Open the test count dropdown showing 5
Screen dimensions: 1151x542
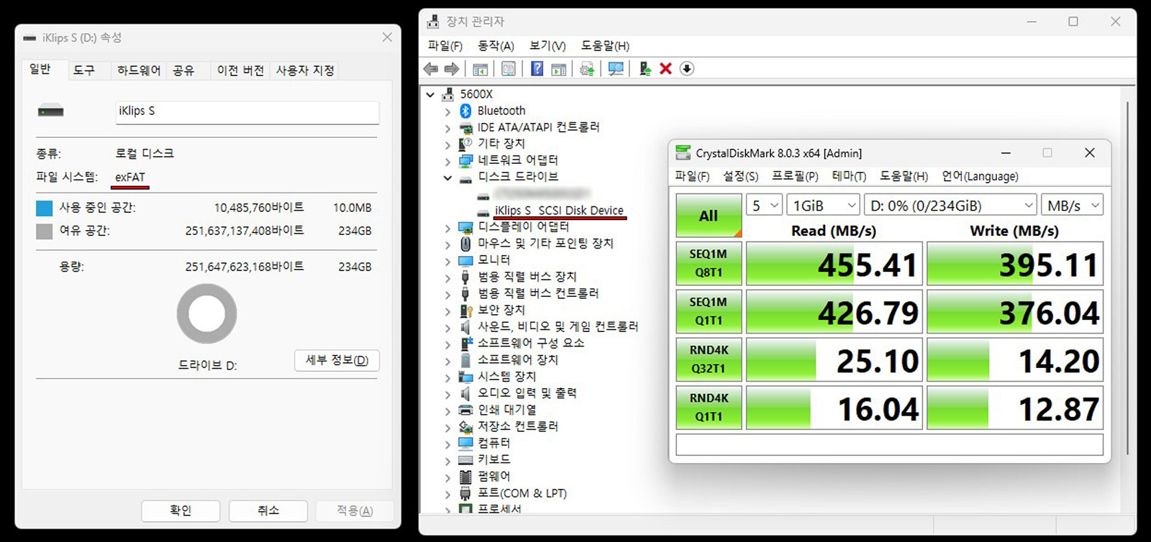click(x=764, y=206)
